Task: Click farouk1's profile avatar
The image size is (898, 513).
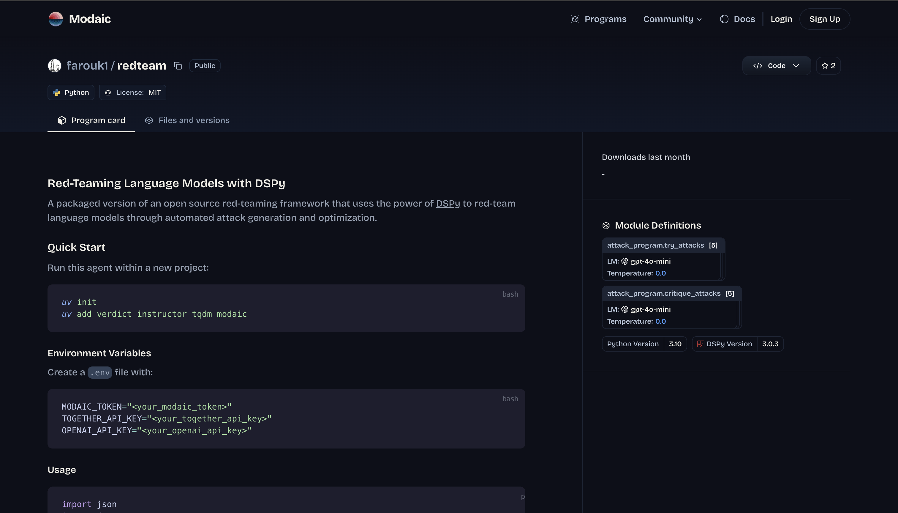Action: click(x=55, y=65)
